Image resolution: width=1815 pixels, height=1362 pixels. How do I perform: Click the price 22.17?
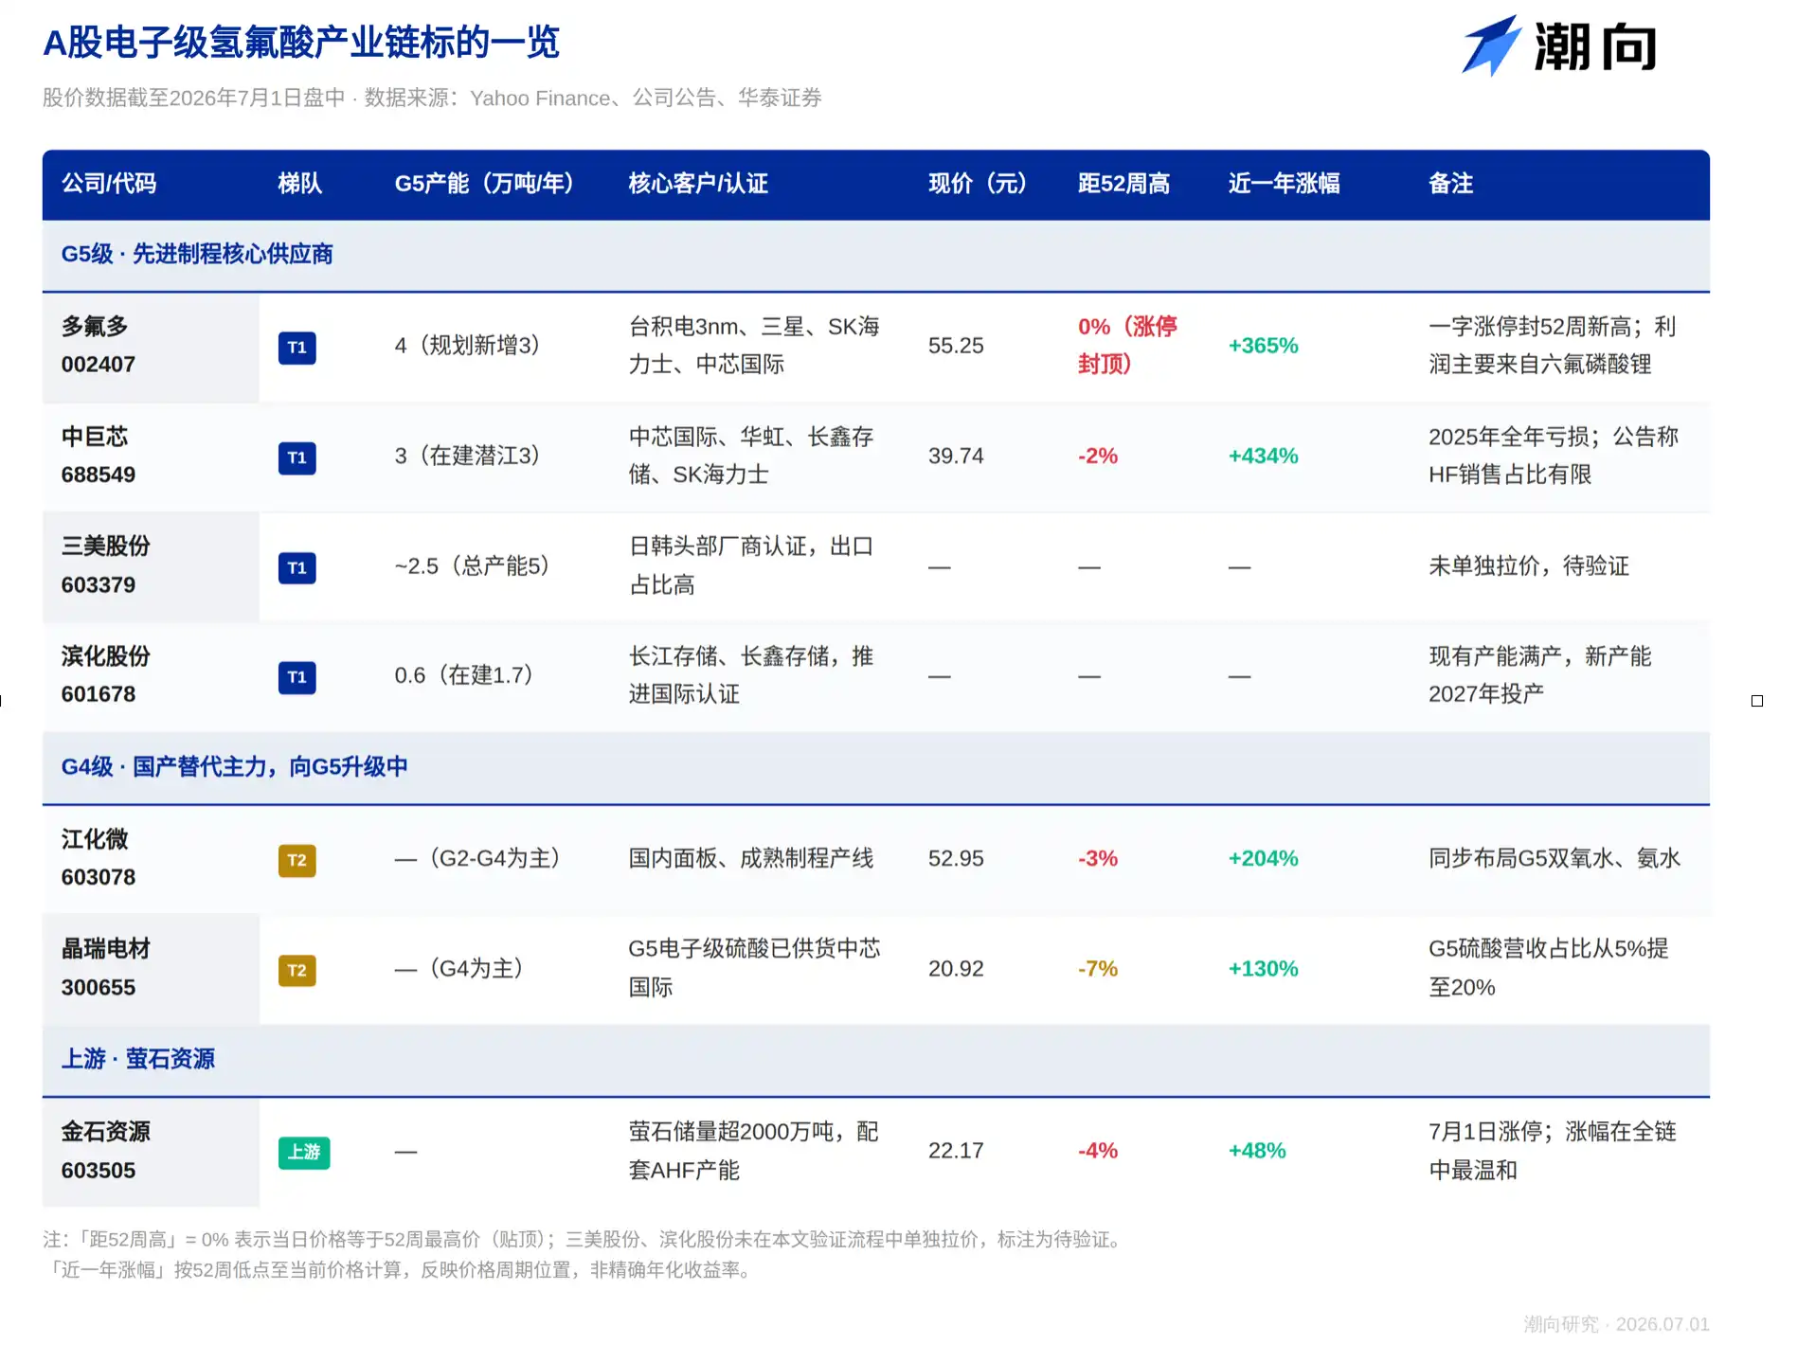(x=956, y=1151)
